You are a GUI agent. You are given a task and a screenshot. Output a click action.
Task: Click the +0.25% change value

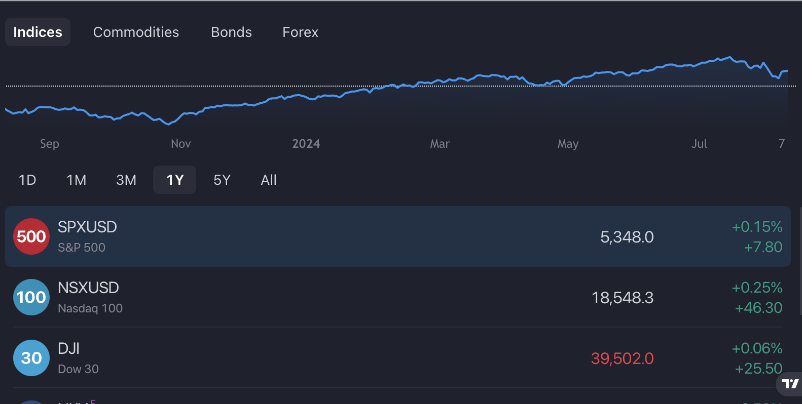(x=757, y=288)
